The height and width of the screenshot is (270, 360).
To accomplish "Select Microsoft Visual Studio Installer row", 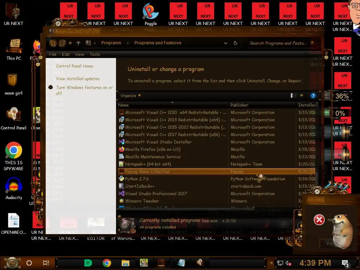I will click(x=216, y=142).
